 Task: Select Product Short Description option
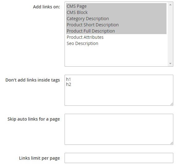pos(116,25)
